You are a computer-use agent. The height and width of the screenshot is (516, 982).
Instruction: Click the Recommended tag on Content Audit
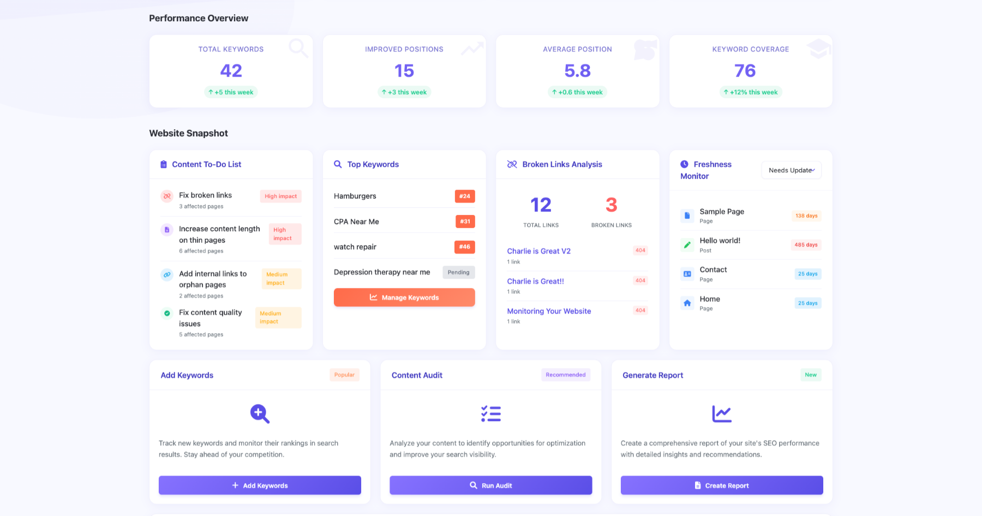click(566, 375)
